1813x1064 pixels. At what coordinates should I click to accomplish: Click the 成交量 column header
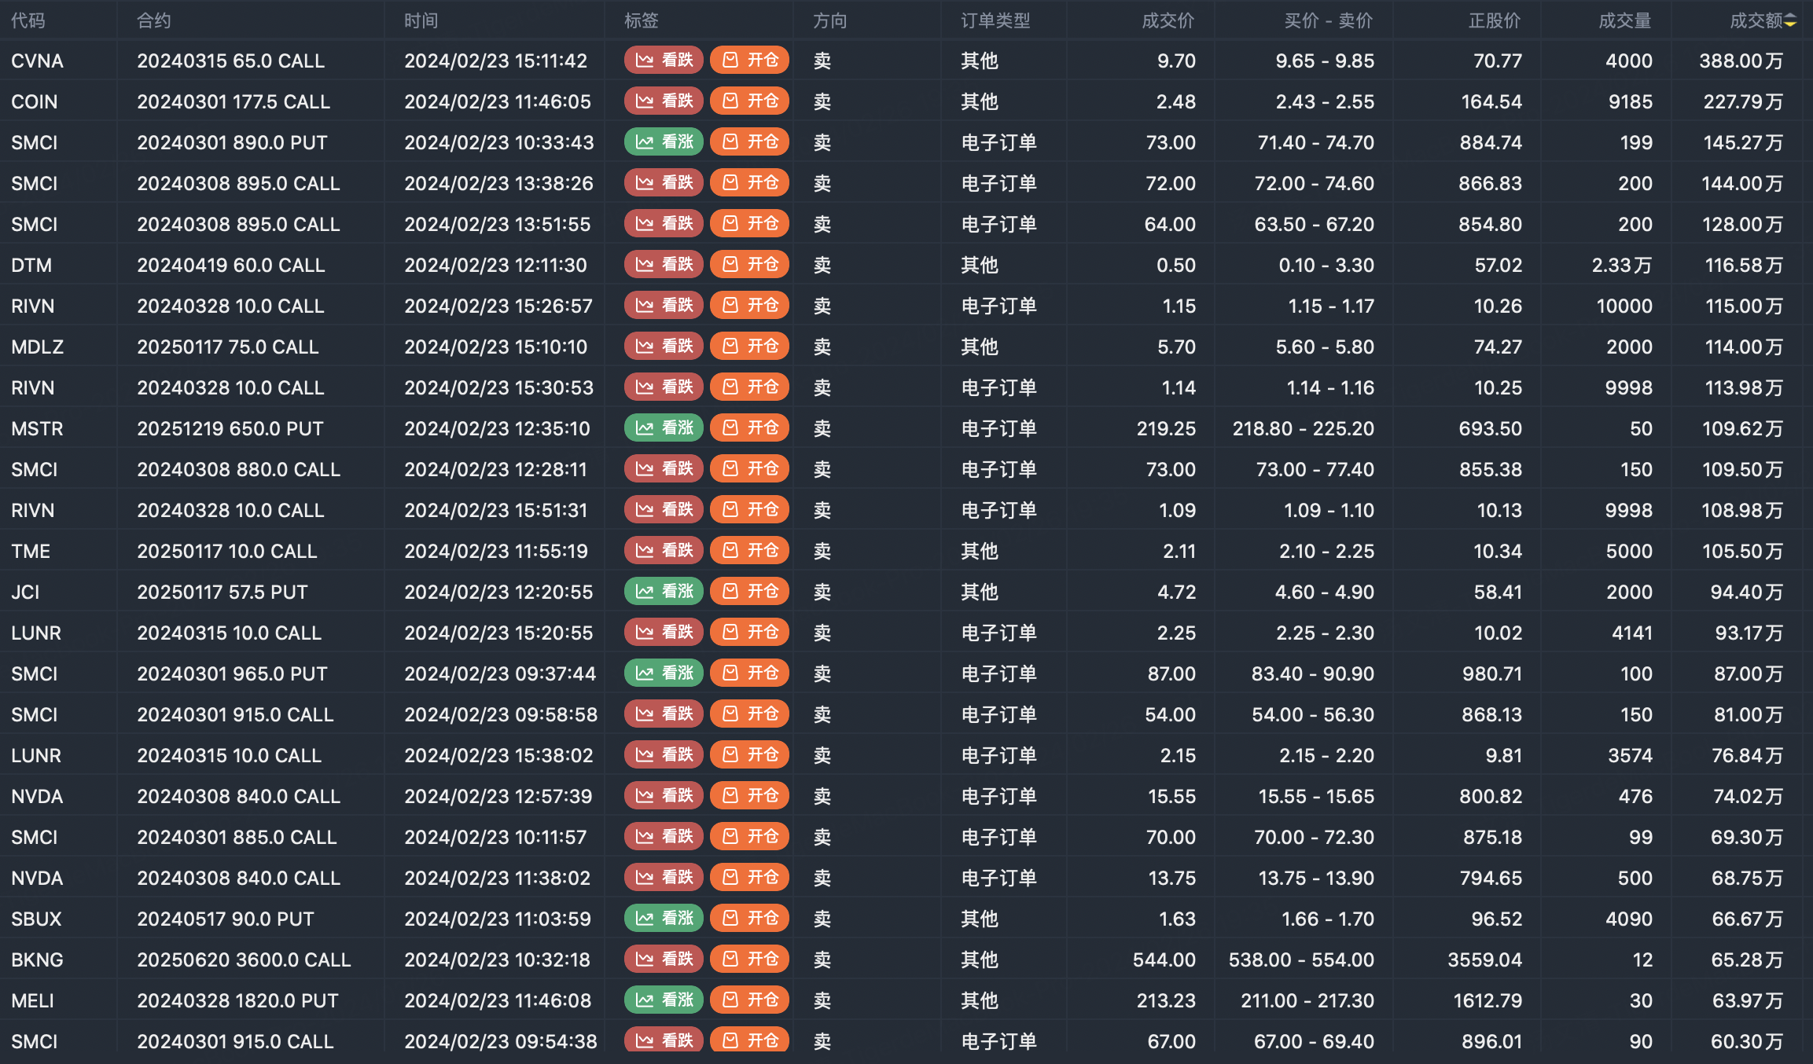click(1624, 21)
